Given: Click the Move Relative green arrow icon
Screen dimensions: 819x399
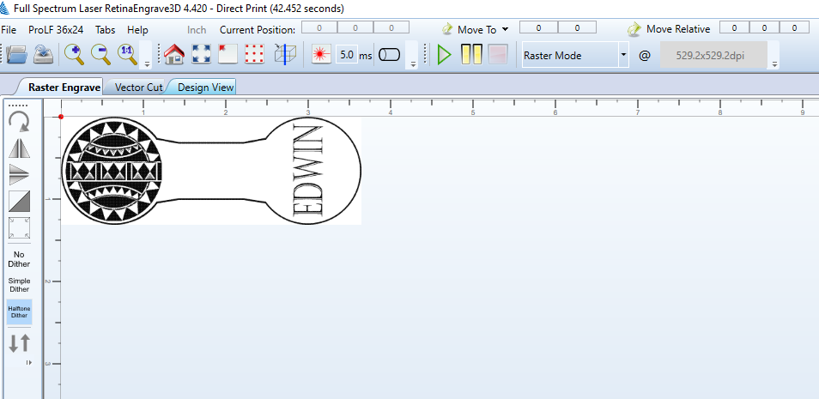Looking at the screenshot, I should (x=634, y=29).
